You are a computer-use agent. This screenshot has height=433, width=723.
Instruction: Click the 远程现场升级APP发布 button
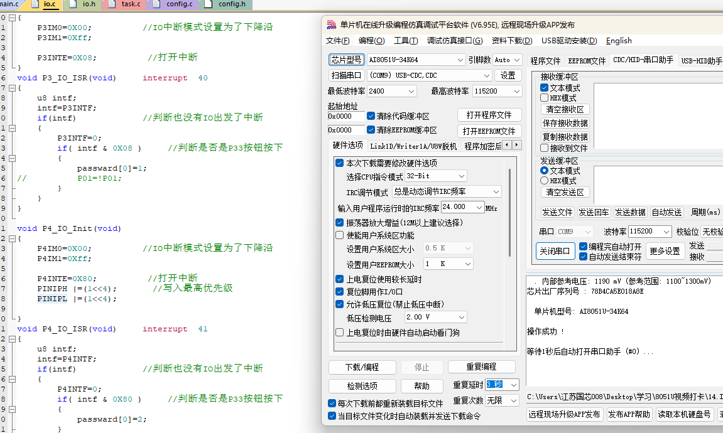pos(564,414)
